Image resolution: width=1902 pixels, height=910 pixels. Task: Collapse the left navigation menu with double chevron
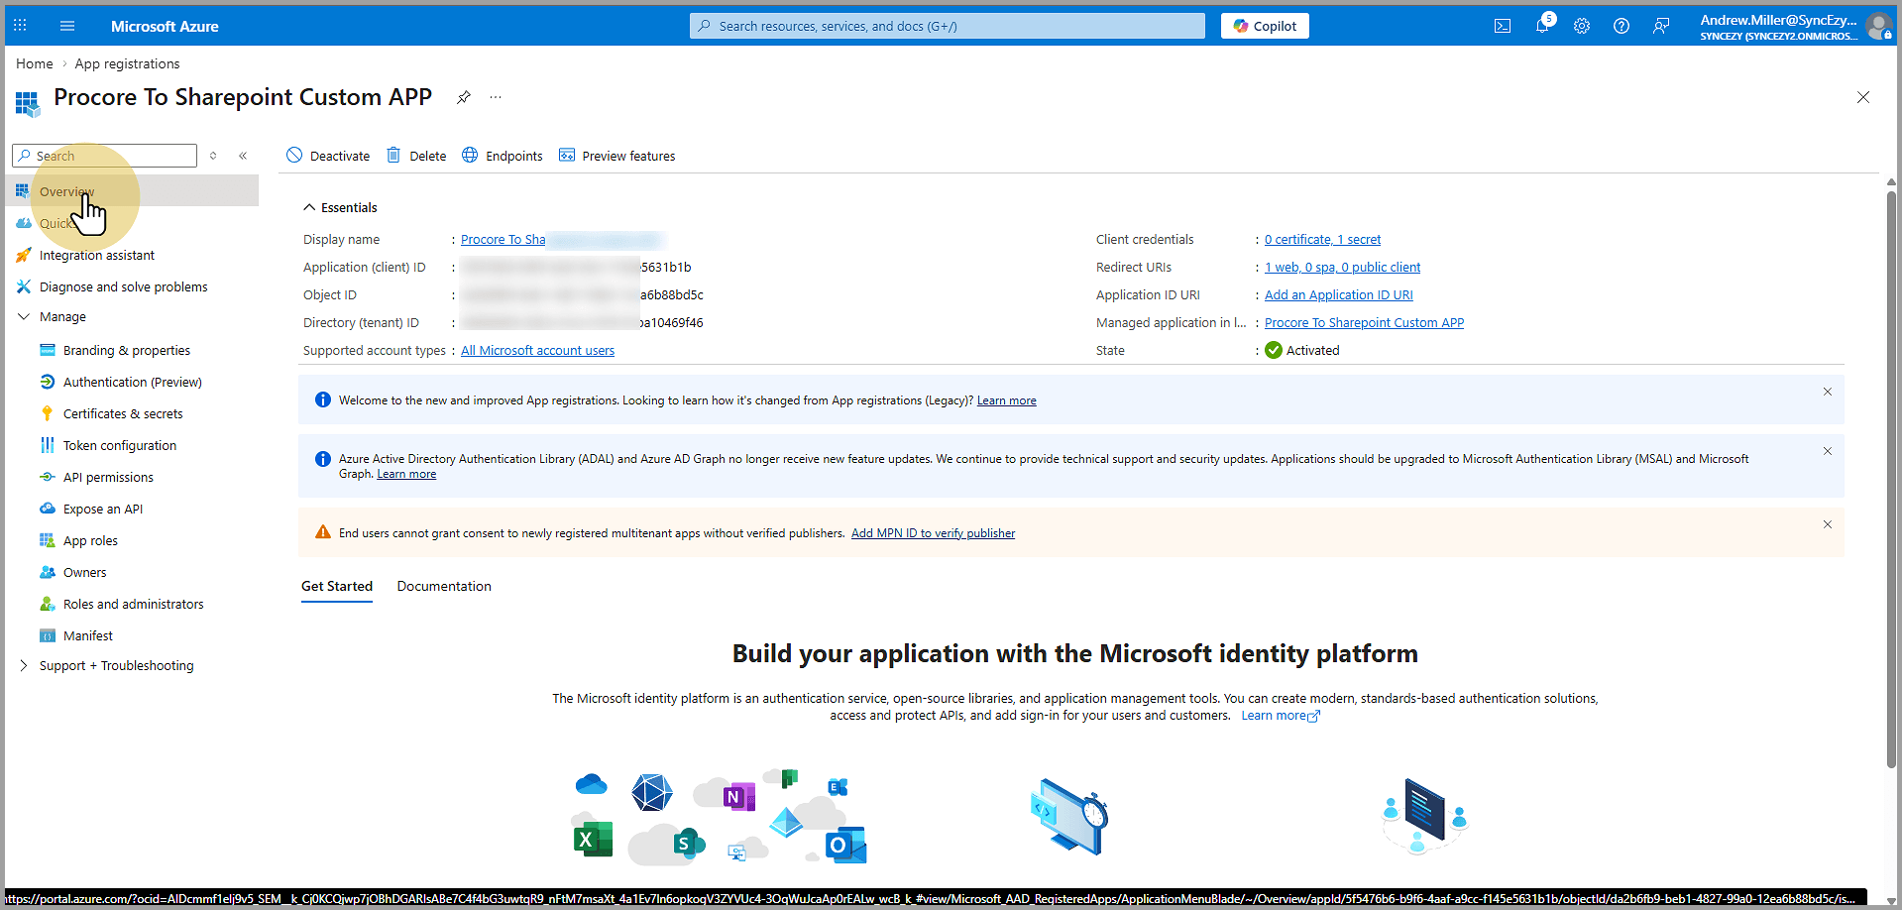click(243, 156)
